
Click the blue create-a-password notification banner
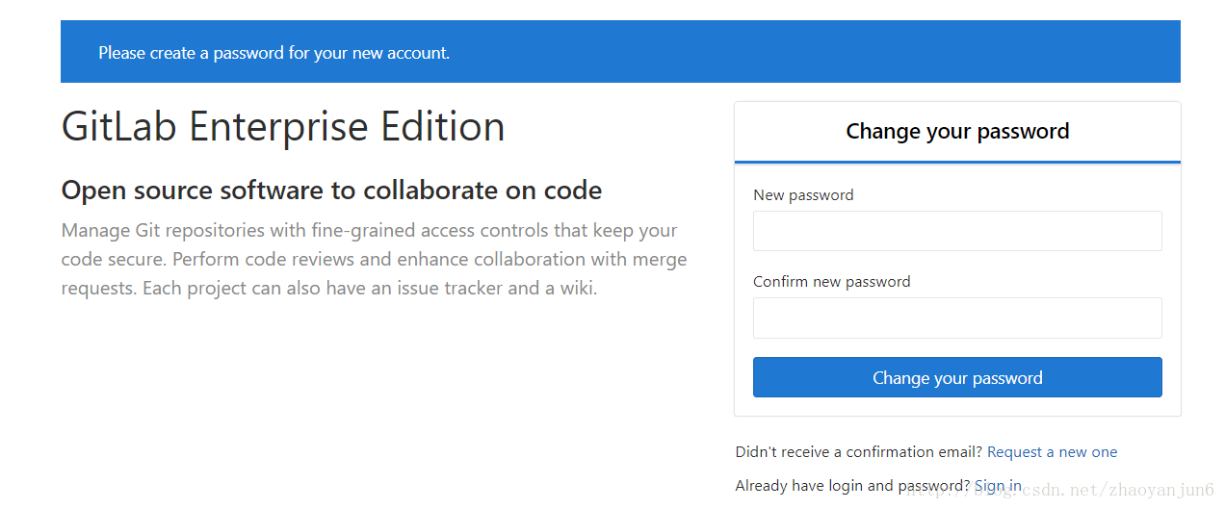620,52
